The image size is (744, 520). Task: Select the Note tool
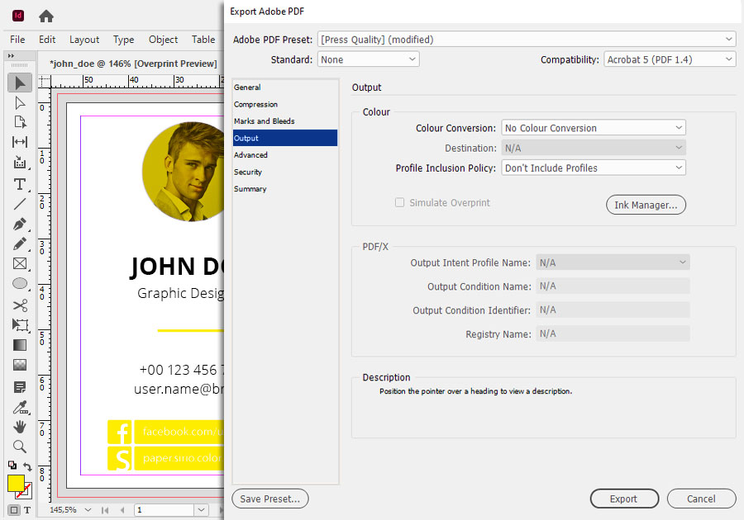point(20,387)
